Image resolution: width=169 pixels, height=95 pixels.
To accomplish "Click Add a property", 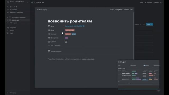I will (54, 46).
